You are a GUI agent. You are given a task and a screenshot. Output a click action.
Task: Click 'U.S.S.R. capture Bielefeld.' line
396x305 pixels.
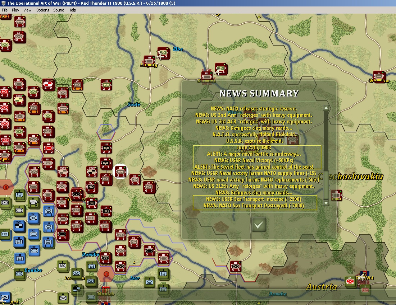pyautogui.click(x=255, y=141)
